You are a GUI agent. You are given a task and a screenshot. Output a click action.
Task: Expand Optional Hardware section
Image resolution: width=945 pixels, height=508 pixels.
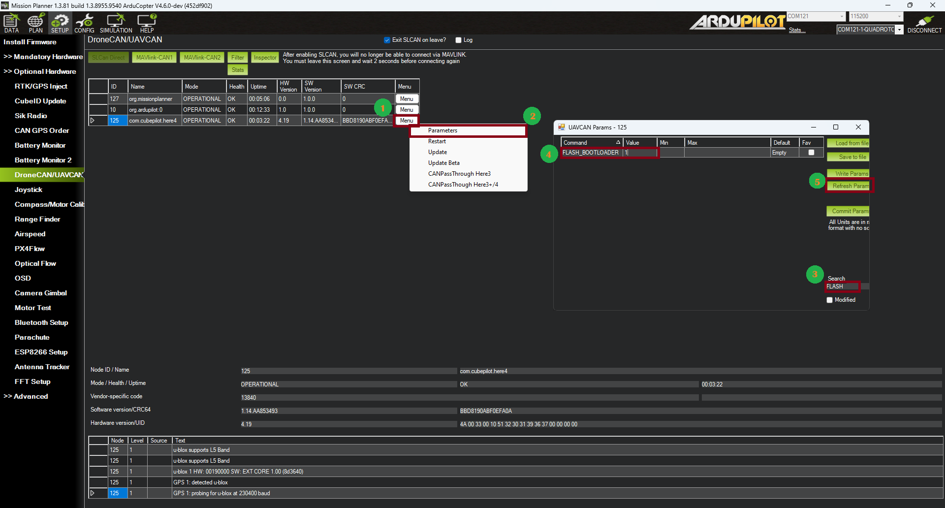[x=39, y=71]
